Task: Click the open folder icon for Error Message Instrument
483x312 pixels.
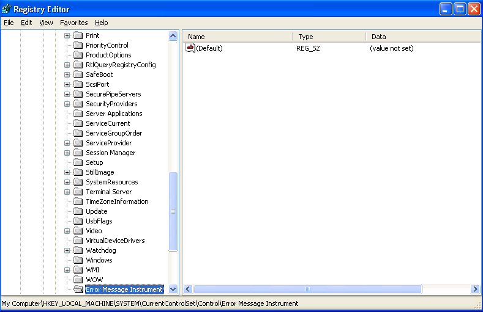Action: [78, 289]
